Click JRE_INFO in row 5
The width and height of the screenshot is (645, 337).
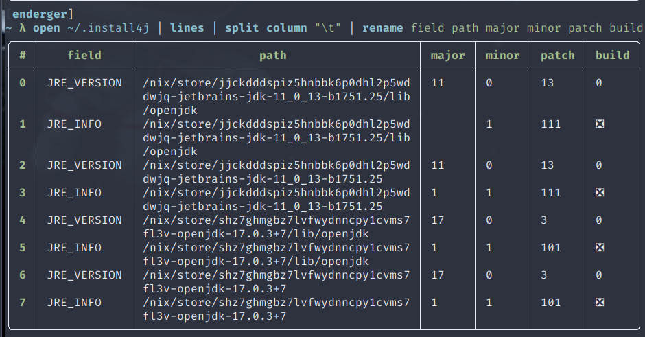(x=74, y=247)
